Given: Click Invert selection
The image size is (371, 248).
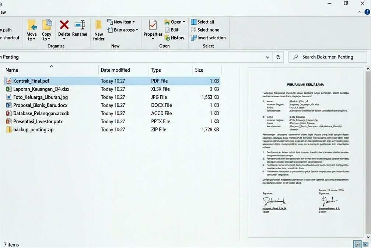Looking at the screenshot, I should [208, 38].
